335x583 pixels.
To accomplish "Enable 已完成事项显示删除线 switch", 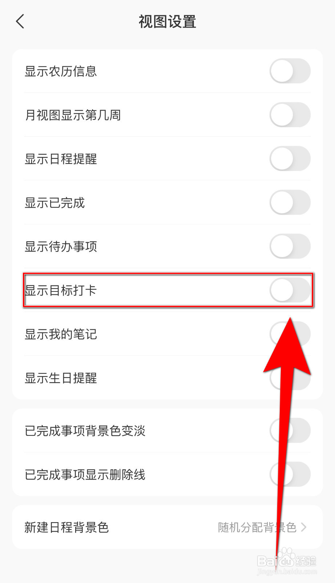I will (290, 474).
